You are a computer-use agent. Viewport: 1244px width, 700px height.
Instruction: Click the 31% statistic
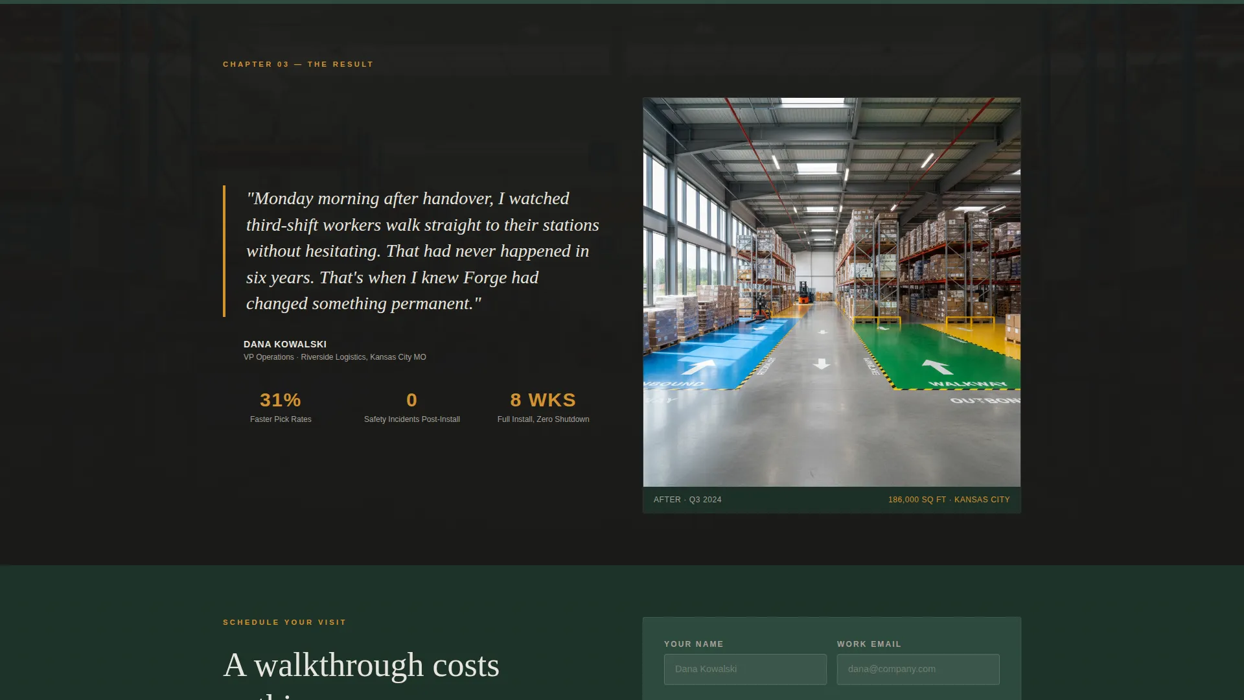[x=281, y=400]
